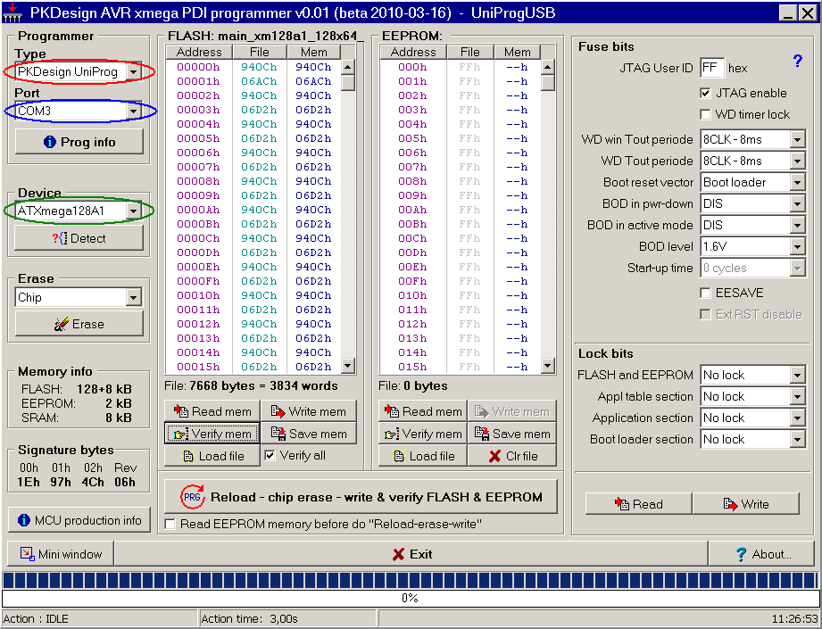Click the 11:26:53 clock in status bar
822x629 pixels.
tap(794, 619)
